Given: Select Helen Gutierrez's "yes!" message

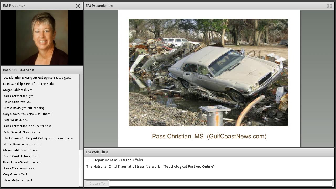Looking at the screenshot, I should [x=18, y=180].
